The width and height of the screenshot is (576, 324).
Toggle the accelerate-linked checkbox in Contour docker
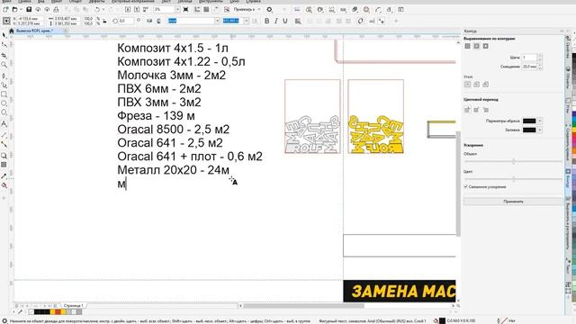(x=466, y=186)
